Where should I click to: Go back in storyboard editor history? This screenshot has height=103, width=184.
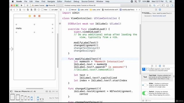14,10
